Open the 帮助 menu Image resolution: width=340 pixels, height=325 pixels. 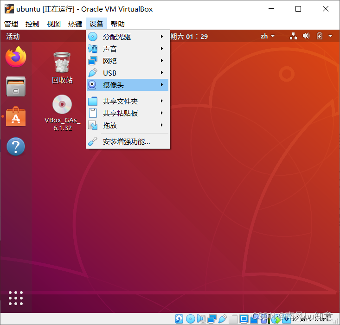[x=117, y=24]
